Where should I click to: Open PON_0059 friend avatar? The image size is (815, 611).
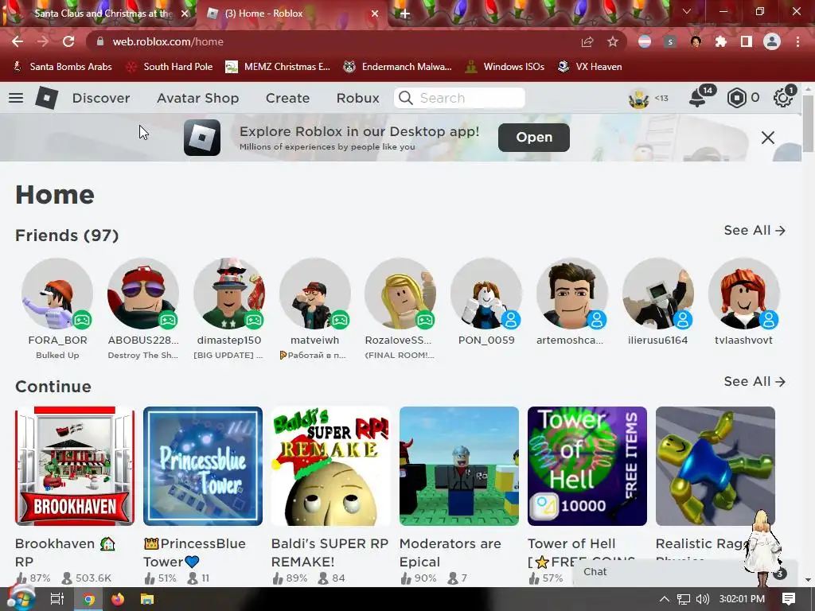click(486, 294)
